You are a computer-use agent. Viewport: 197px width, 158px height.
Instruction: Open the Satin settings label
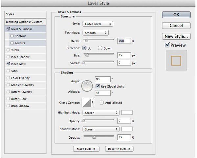coord(14,71)
